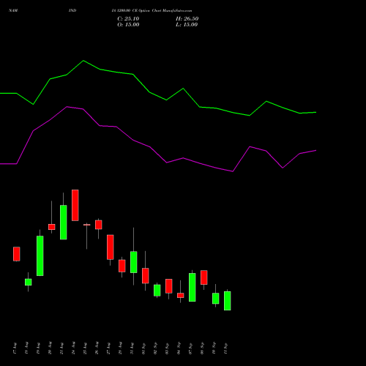The width and height of the screenshot is (366, 366).
Task: Select the last green candle for 11 Sep
Action: (228, 301)
